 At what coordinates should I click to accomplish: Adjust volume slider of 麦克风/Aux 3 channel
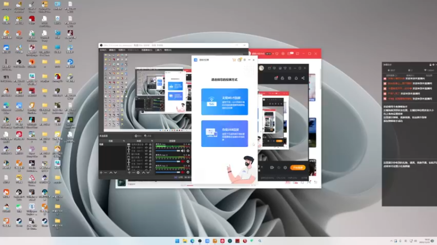tap(168, 172)
